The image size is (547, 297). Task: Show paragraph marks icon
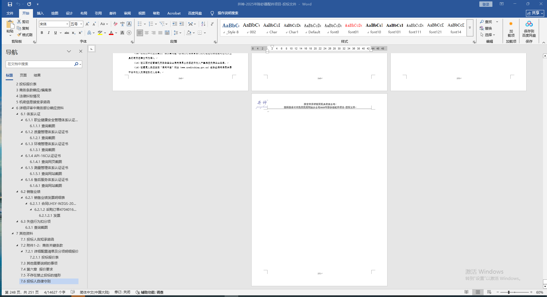coord(212,24)
